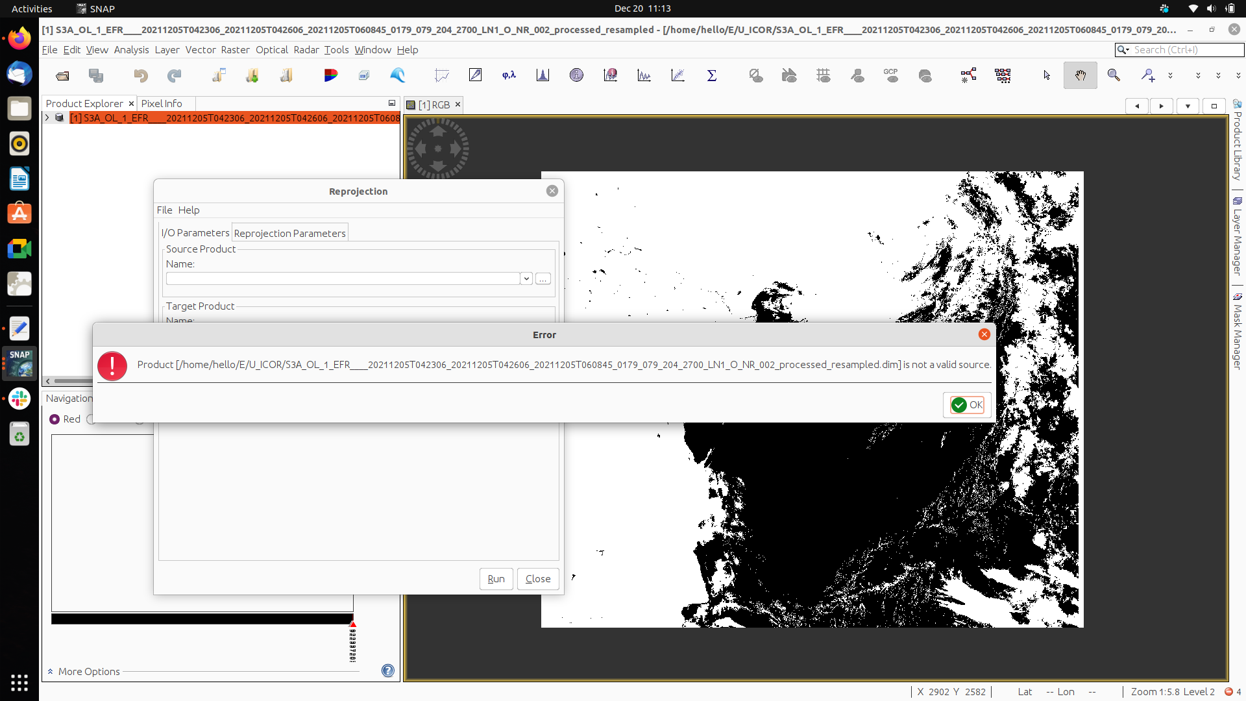Select the hand Pan tool
This screenshot has width=1246, height=701.
click(x=1080, y=76)
